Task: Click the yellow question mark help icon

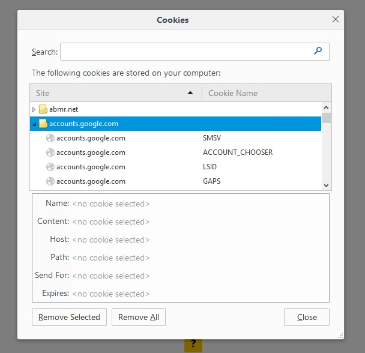Action: [193, 344]
